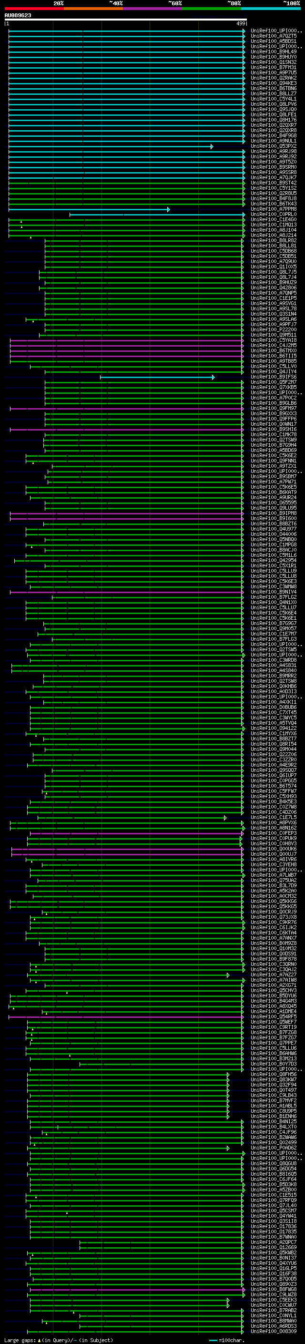Open hit UniRef100_Q7XKB5
The image size is (305, 1344).
pyautogui.click(x=274, y=387)
